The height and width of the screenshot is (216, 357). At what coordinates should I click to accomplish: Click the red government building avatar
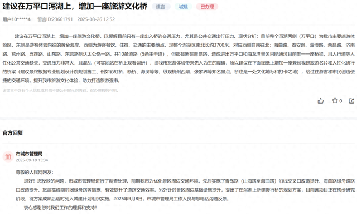pyautogui.click(x=8, y=156)
